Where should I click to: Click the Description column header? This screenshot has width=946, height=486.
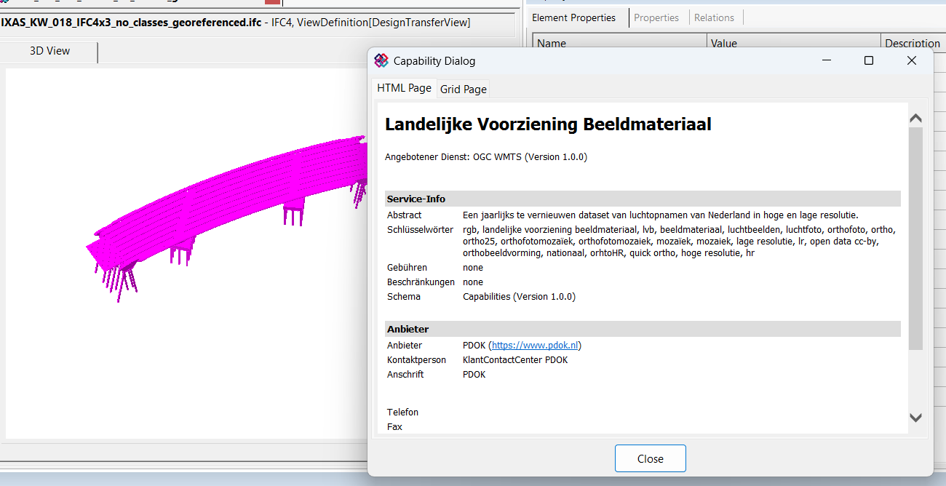tap(912, 43)
